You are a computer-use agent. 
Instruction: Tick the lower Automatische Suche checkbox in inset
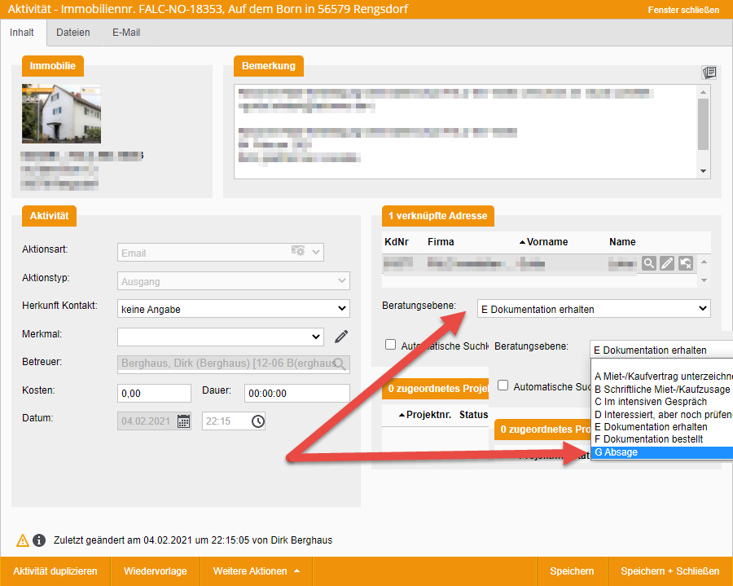[x=503, y=386]
